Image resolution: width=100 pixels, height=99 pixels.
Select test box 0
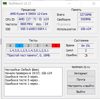(10, 46)
